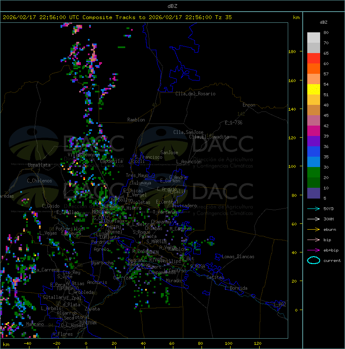Pick the blue 36 dBZ color swatch
345x349 pixels.
pos(313,151)
